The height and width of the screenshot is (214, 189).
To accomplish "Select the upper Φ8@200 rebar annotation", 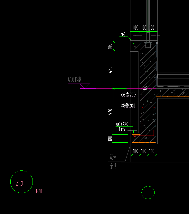I will [x=128, y=95].
